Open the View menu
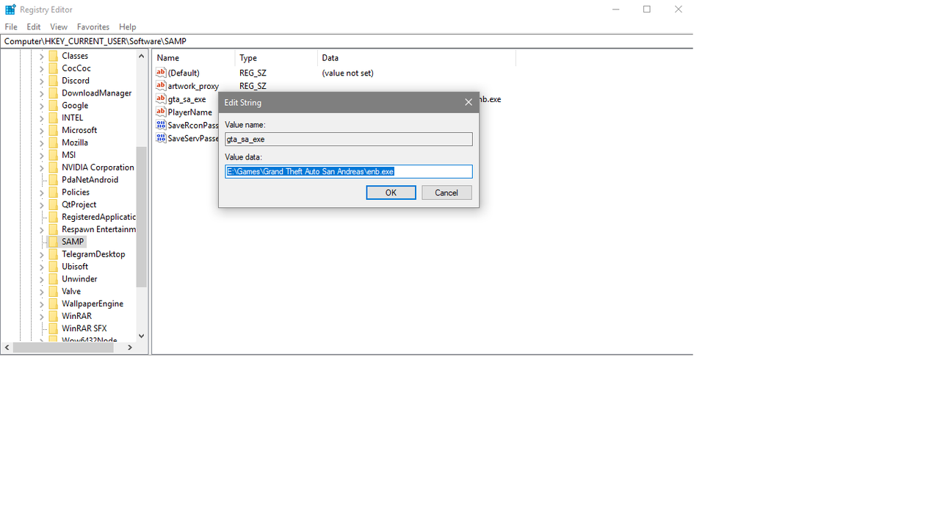 click(59, 26)
